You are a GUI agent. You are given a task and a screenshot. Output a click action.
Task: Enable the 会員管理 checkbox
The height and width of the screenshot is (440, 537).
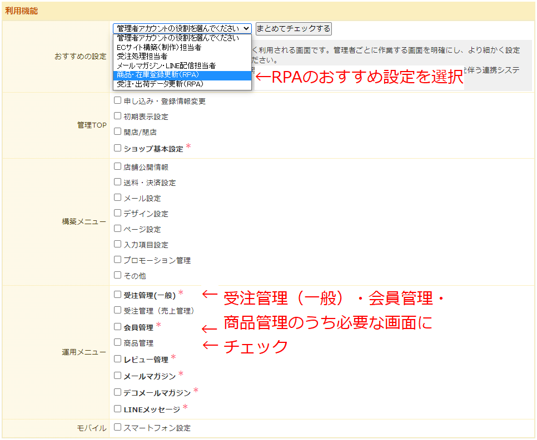click(x=117, y=327)
